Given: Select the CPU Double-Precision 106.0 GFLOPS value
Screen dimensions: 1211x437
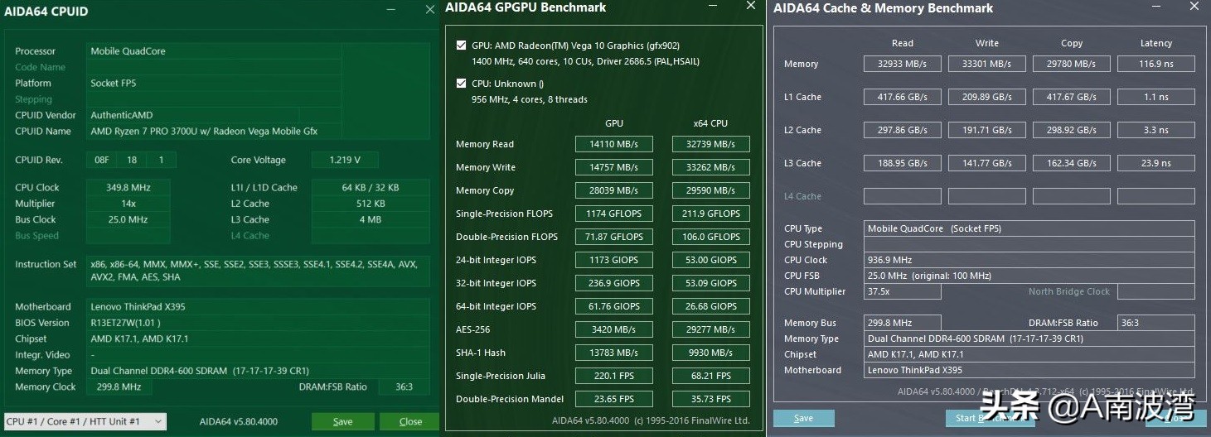Looking at the screenshot, I should tap(710, 237).
